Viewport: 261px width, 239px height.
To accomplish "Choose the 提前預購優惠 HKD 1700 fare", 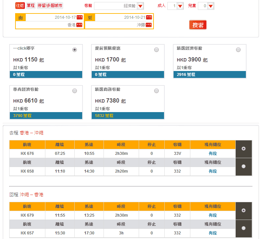I will coord(156,50).
